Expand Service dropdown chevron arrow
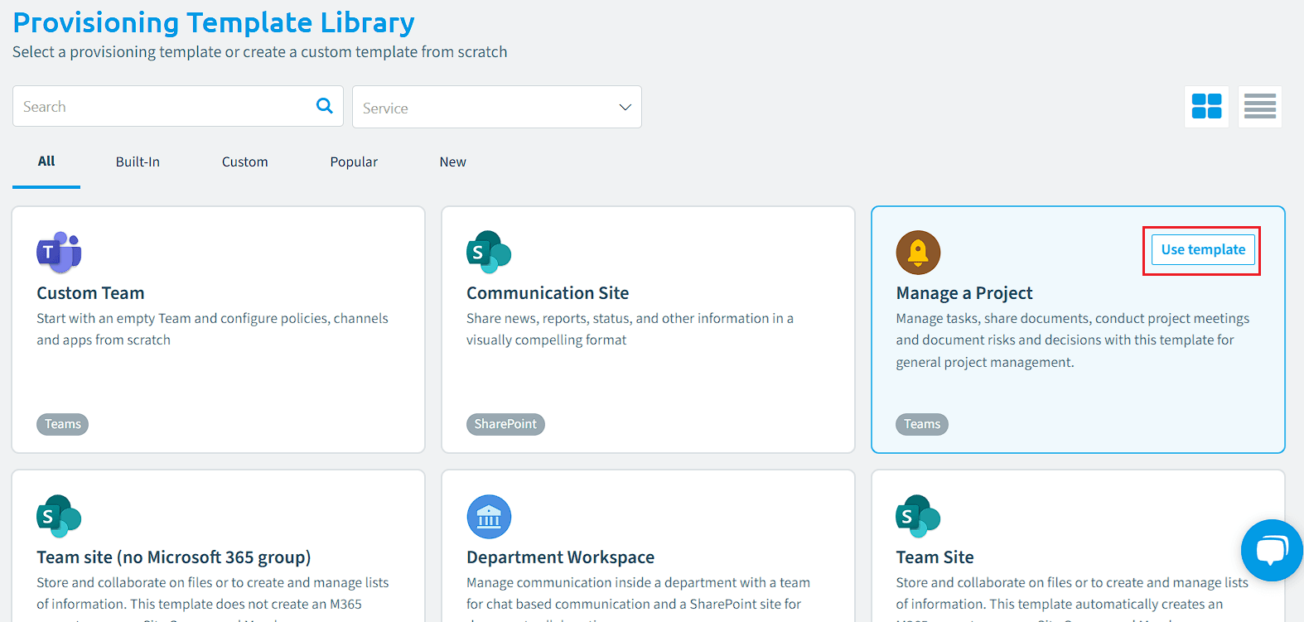The width and height of the screenshot is (1304, 622). [625, 108]
